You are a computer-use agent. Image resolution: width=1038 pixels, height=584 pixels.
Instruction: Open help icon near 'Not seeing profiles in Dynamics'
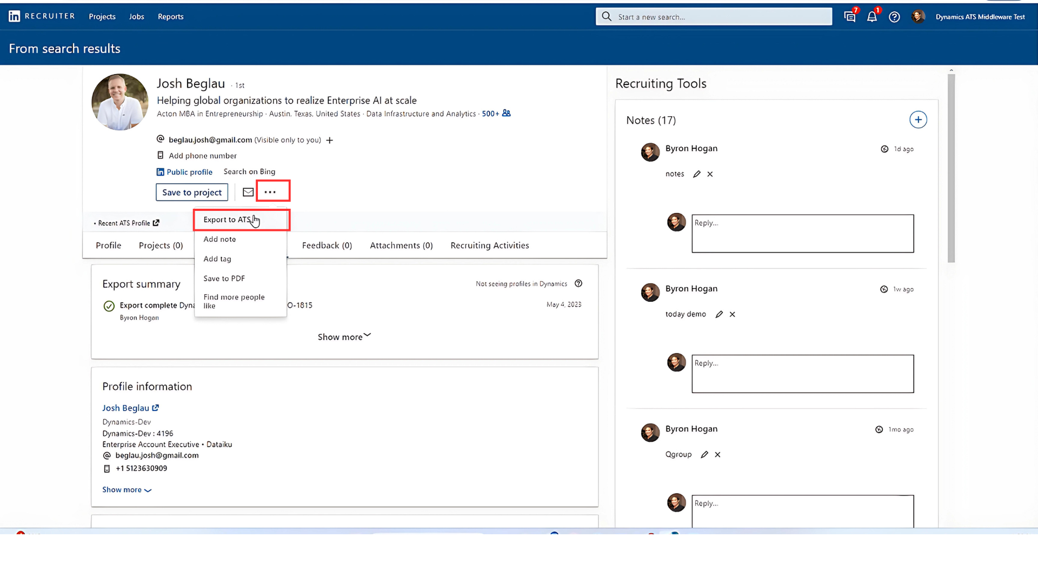pyautogui.click(x=578, y=283)
